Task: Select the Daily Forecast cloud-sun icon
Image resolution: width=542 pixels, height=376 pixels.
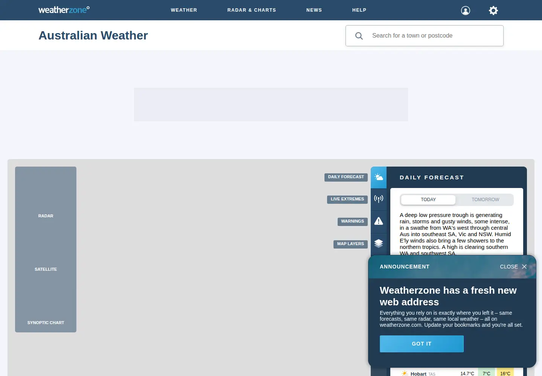Action: [379, 177]
